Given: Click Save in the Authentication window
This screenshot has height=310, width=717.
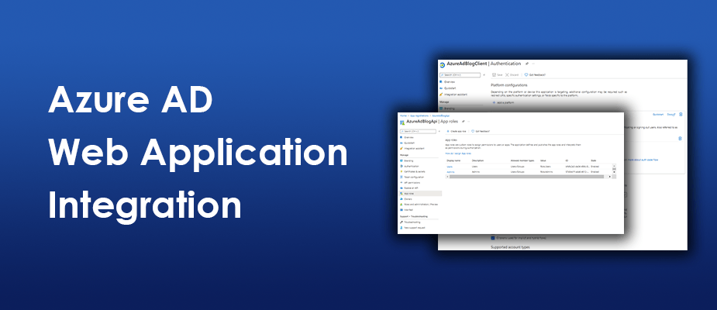Looking at the screenshot, I should pyautogui.click(x=497, y=75).
